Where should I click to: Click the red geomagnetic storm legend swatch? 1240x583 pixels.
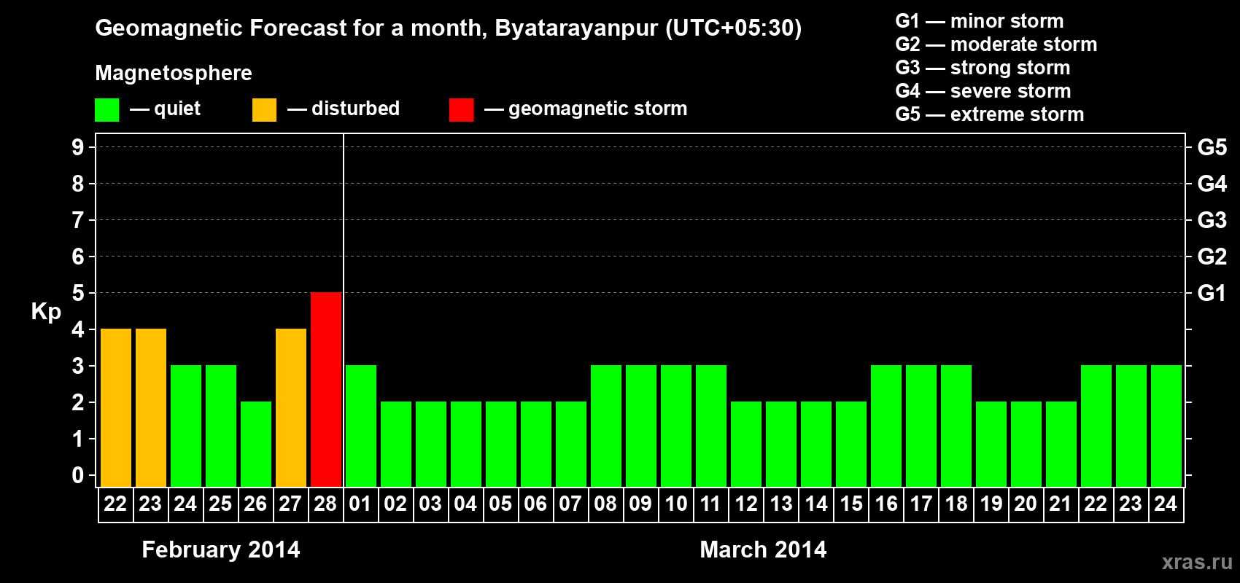(461, 110)
